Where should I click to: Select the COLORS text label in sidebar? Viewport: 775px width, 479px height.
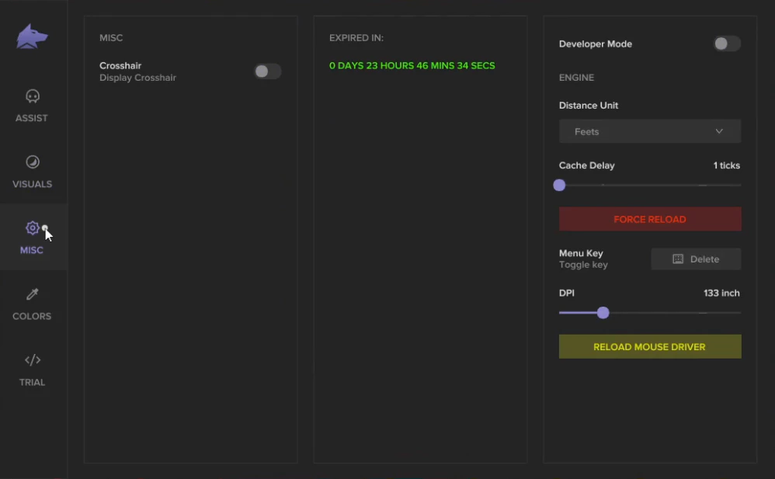point(32,316)
